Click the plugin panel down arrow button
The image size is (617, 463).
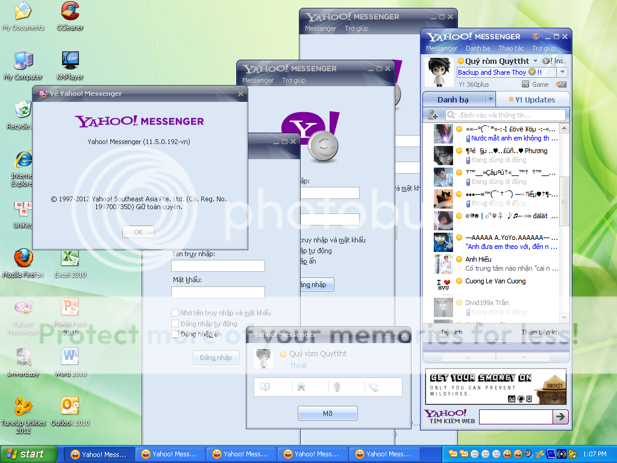pyautogui.click(x=523, y=357)
